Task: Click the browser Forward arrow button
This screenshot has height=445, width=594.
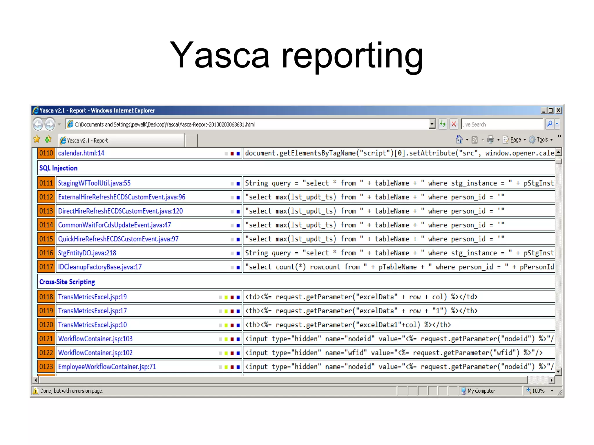Action: [x=50, y=124]
